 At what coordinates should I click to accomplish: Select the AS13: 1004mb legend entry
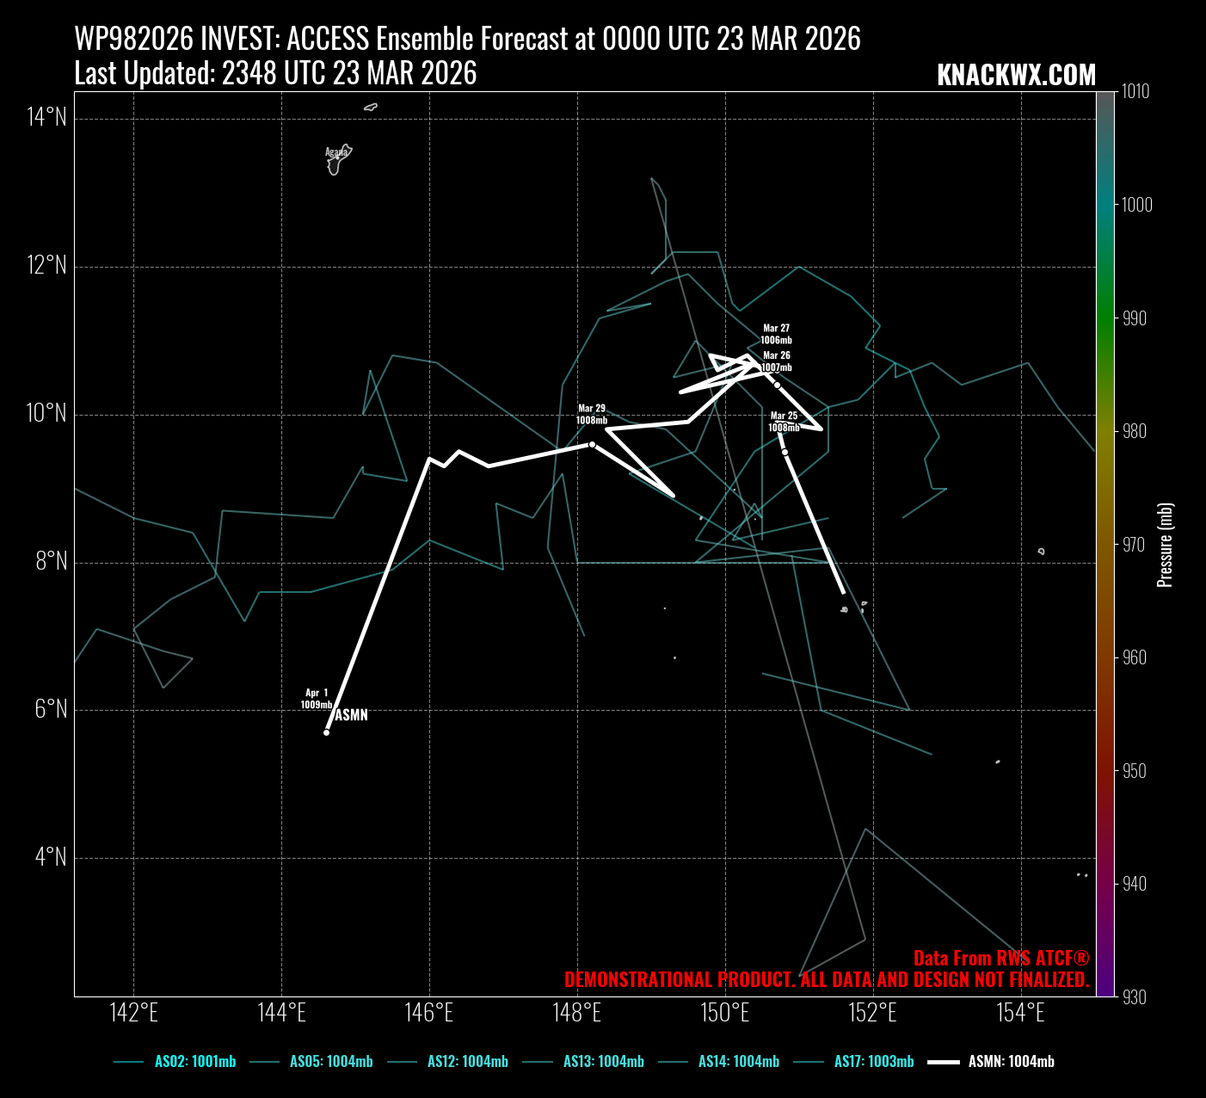tap(603, 1062)
